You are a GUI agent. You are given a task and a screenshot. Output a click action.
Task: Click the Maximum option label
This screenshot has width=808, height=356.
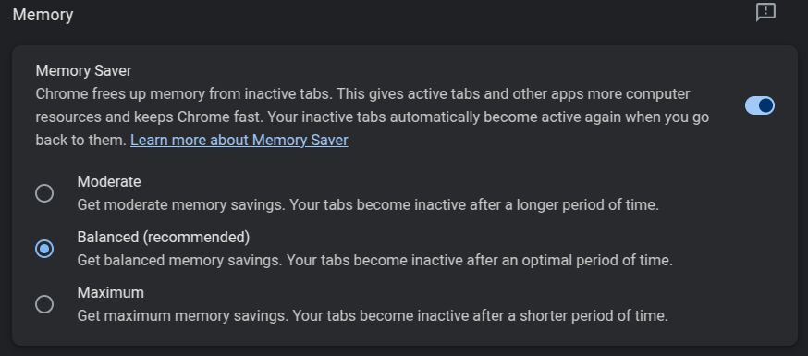[110, 292]
